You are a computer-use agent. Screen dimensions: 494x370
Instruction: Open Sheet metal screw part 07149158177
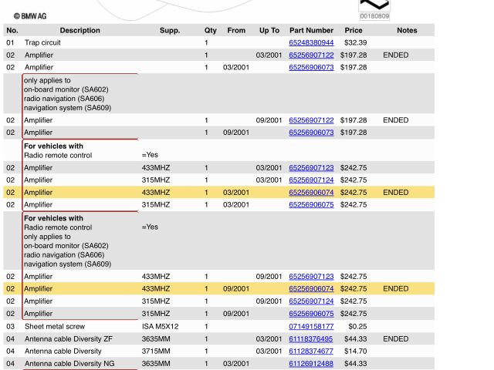[x=311, y=326]
